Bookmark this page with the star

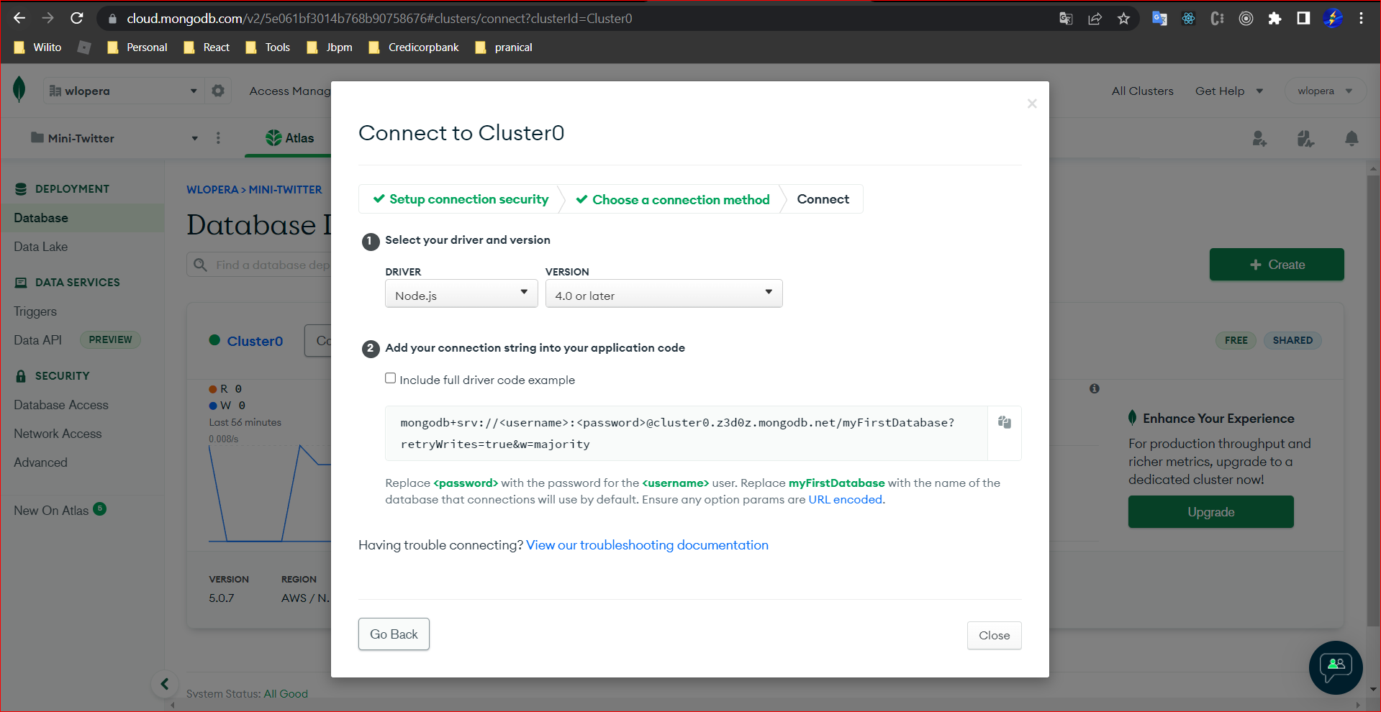click(1123, 19)
